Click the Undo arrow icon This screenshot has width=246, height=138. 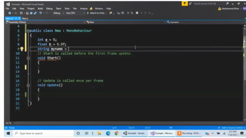(40, 13)
